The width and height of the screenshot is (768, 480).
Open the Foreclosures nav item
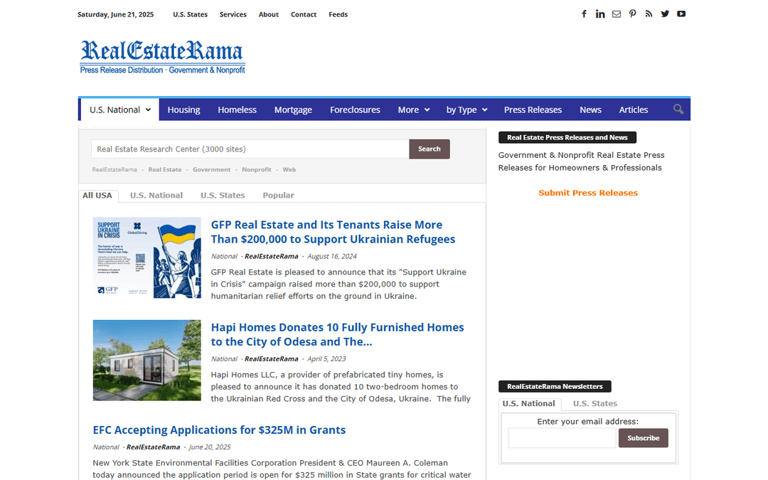pyautogui.click(x=355, y=110)
